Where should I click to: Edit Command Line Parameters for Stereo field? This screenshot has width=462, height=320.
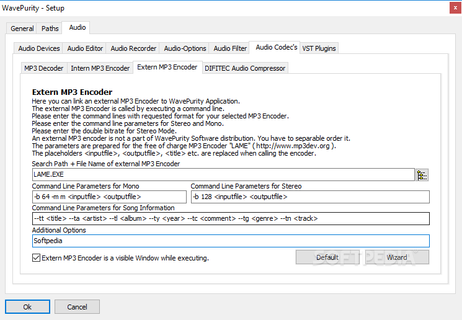(310, 197)
